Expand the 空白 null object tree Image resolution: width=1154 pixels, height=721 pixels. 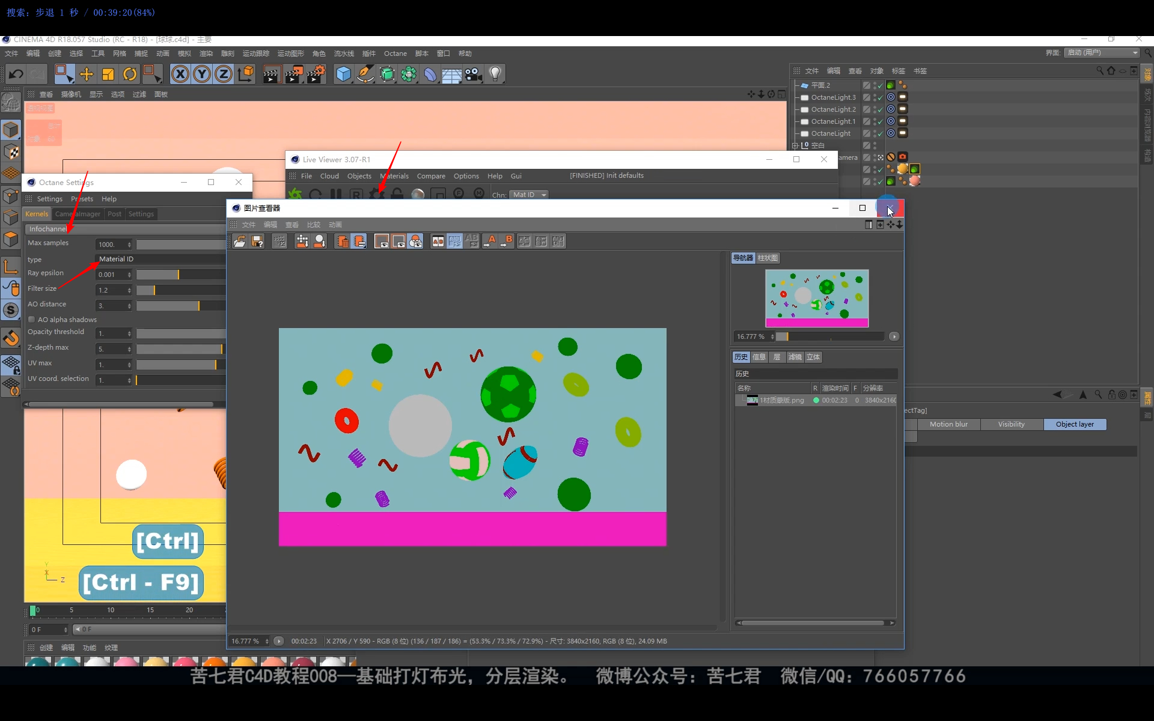[795, 145]
